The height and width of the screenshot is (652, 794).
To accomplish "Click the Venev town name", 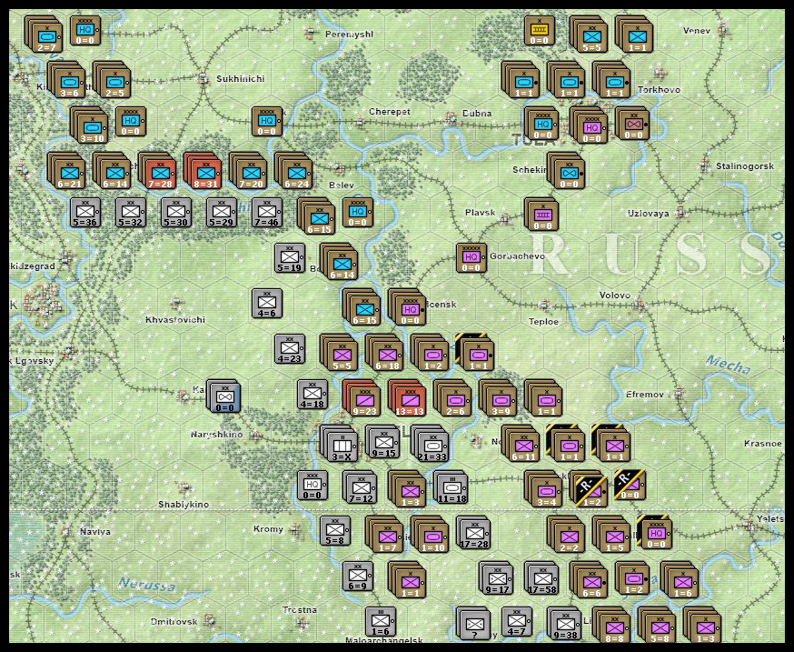I will click(x=696, y=30).
